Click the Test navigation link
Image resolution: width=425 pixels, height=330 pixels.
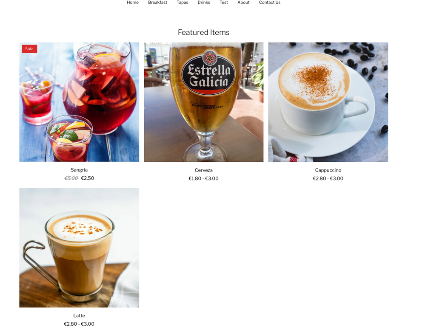point(224,3)
